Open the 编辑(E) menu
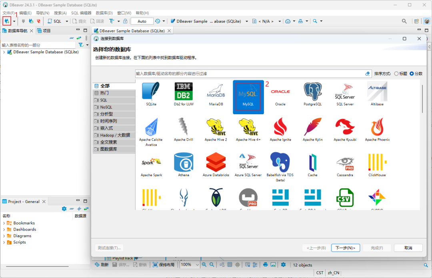 click(25, 13)
